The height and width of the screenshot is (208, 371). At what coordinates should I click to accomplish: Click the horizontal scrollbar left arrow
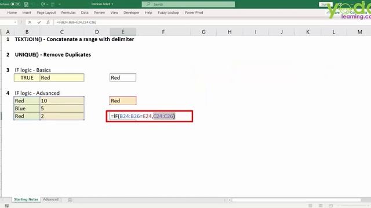pyautogui.click(x=230, y=200)
